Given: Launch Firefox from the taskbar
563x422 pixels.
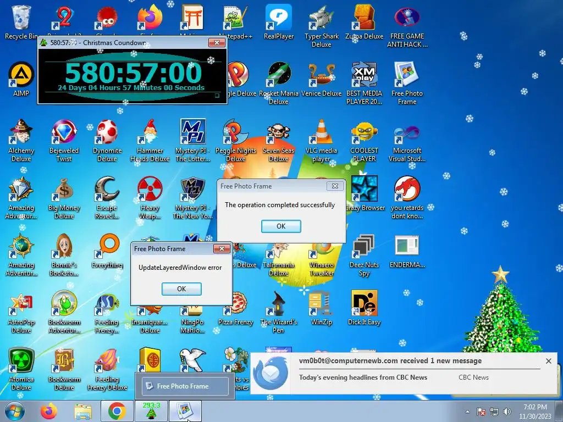Looking at the screenshot, I should 49,411.
